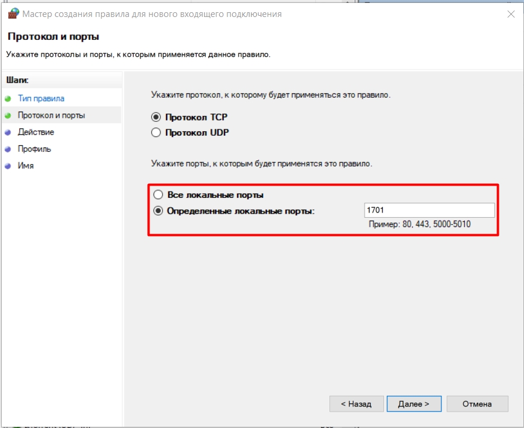The width and height of the screenshot is (524, 428).
Task: Select the Протокол TCP radio button
Action: (x=156, y=117)
